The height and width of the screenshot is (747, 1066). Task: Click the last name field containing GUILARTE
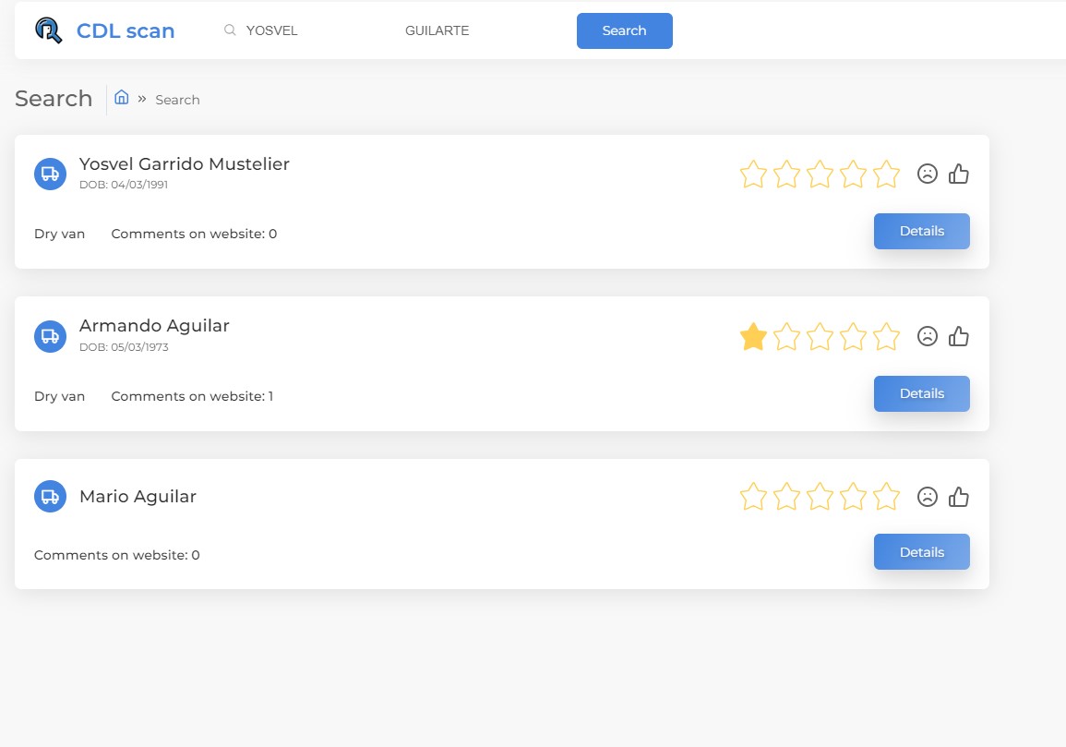[x=471, y=30]
